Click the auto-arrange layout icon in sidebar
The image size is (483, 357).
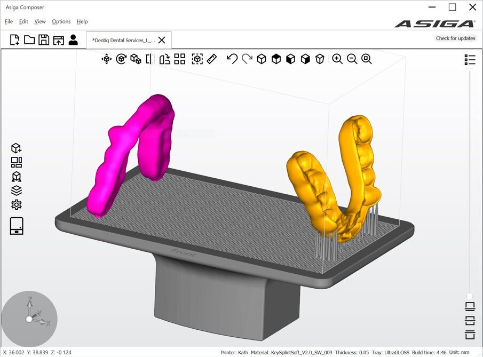(x=17, y=162)
